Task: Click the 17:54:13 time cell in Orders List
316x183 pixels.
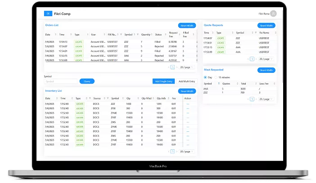Action: pos(63,42)
